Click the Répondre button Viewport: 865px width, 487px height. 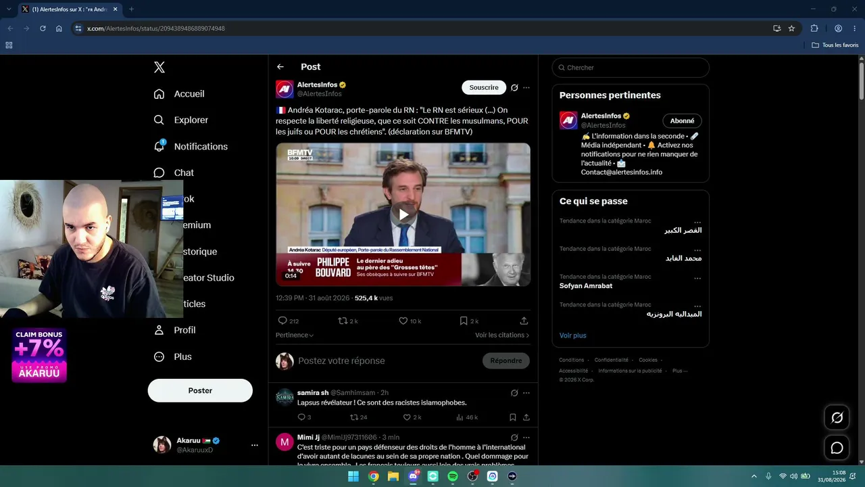tap(506, 361)
